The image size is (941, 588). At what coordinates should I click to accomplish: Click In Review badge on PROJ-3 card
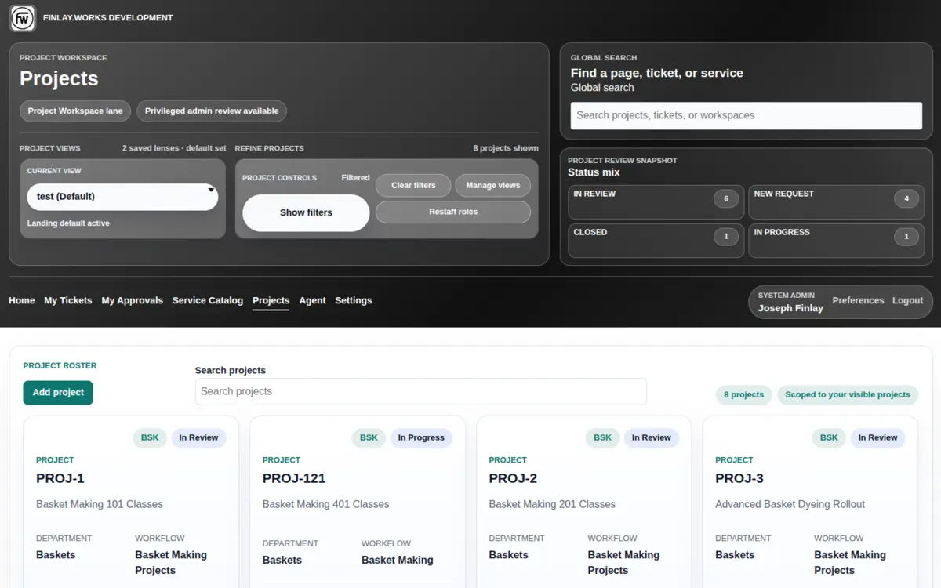click(877, 437)
